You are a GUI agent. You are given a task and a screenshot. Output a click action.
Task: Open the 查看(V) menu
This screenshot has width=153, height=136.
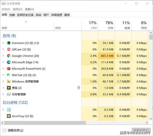tap(29, 9)
